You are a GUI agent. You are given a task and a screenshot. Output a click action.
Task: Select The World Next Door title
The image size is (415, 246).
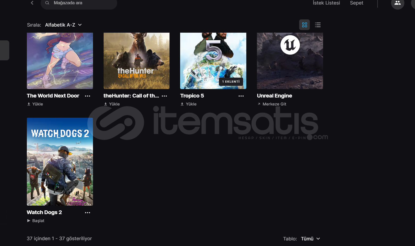tap(53, 96)
